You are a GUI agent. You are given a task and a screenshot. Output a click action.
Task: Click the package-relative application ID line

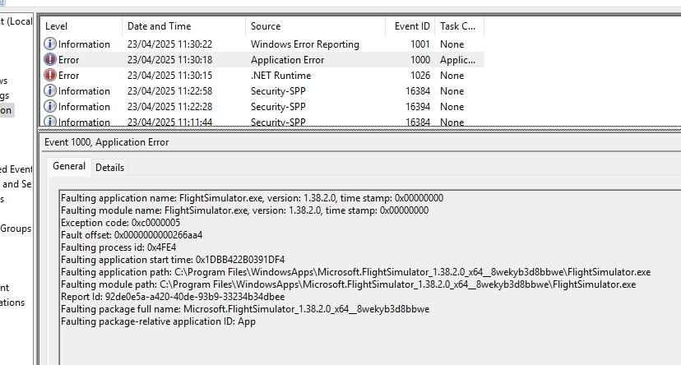point(158,321)
